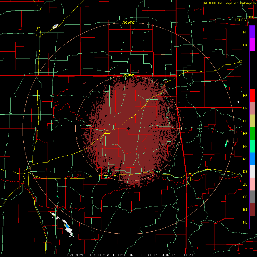Click the BD legend label
Viewport: 257px width, 257px height.
[245, 121]
